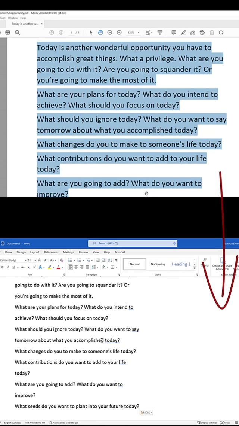
Task: Open the References ribbon tab
Action: click(x=51, y=252)
